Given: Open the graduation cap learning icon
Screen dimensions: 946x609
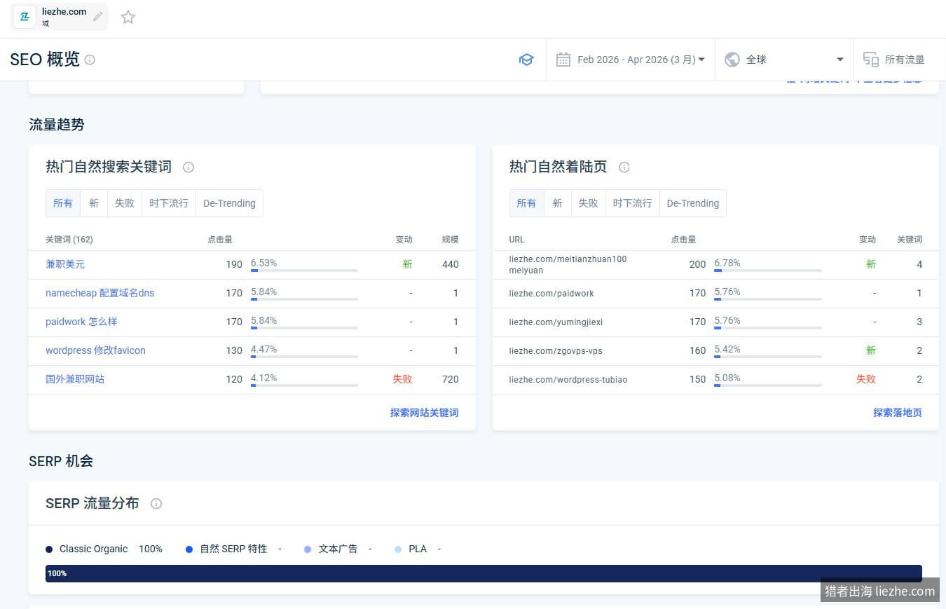Looking at the screenshot, I should point(526,60).
